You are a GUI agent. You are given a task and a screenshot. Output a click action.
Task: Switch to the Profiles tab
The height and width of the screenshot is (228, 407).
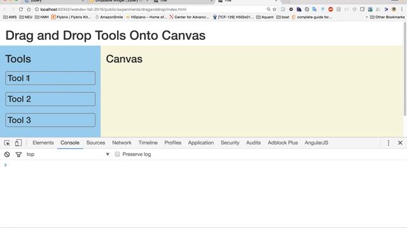(x=172, y=142)
